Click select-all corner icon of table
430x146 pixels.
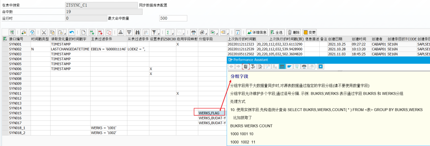[x=5, y=39]
